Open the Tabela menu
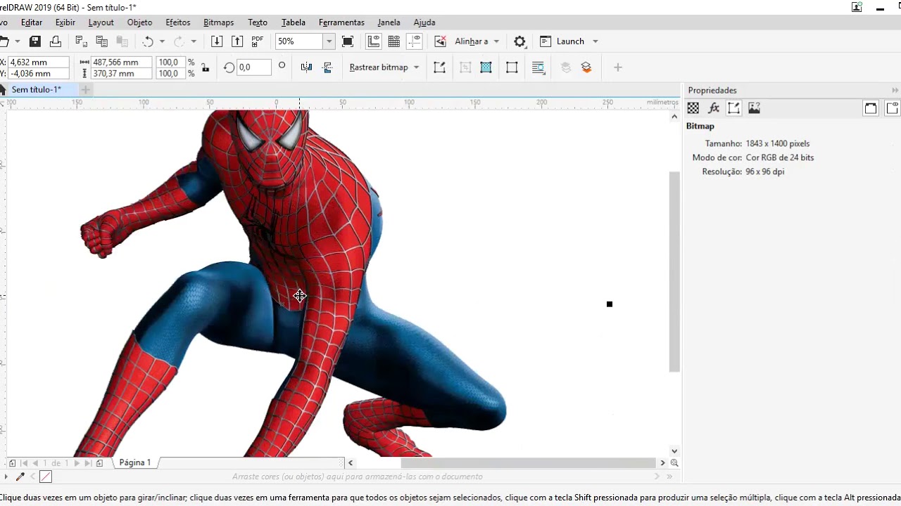 pyautogui.click(x=294, y=22)
